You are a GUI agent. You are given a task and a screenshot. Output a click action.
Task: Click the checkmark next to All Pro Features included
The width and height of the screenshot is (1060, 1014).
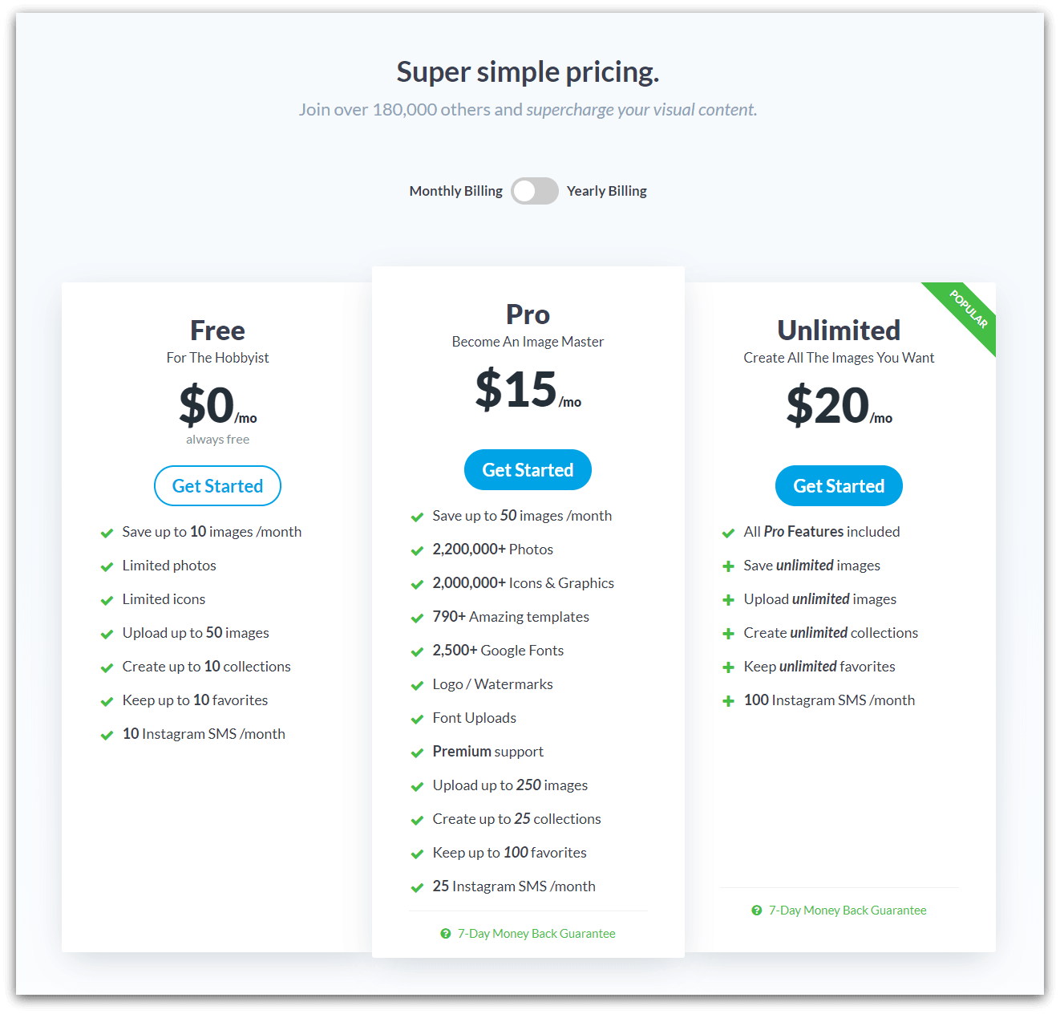(728, 533)
